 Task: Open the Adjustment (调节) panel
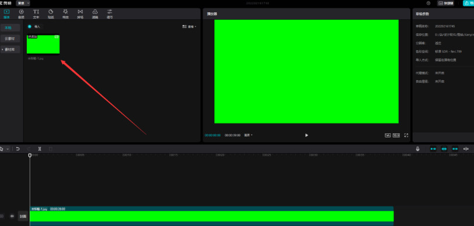click(110, 14)
